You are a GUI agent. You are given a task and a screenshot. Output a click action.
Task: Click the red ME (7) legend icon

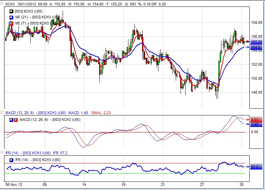(x=11, y=23)
